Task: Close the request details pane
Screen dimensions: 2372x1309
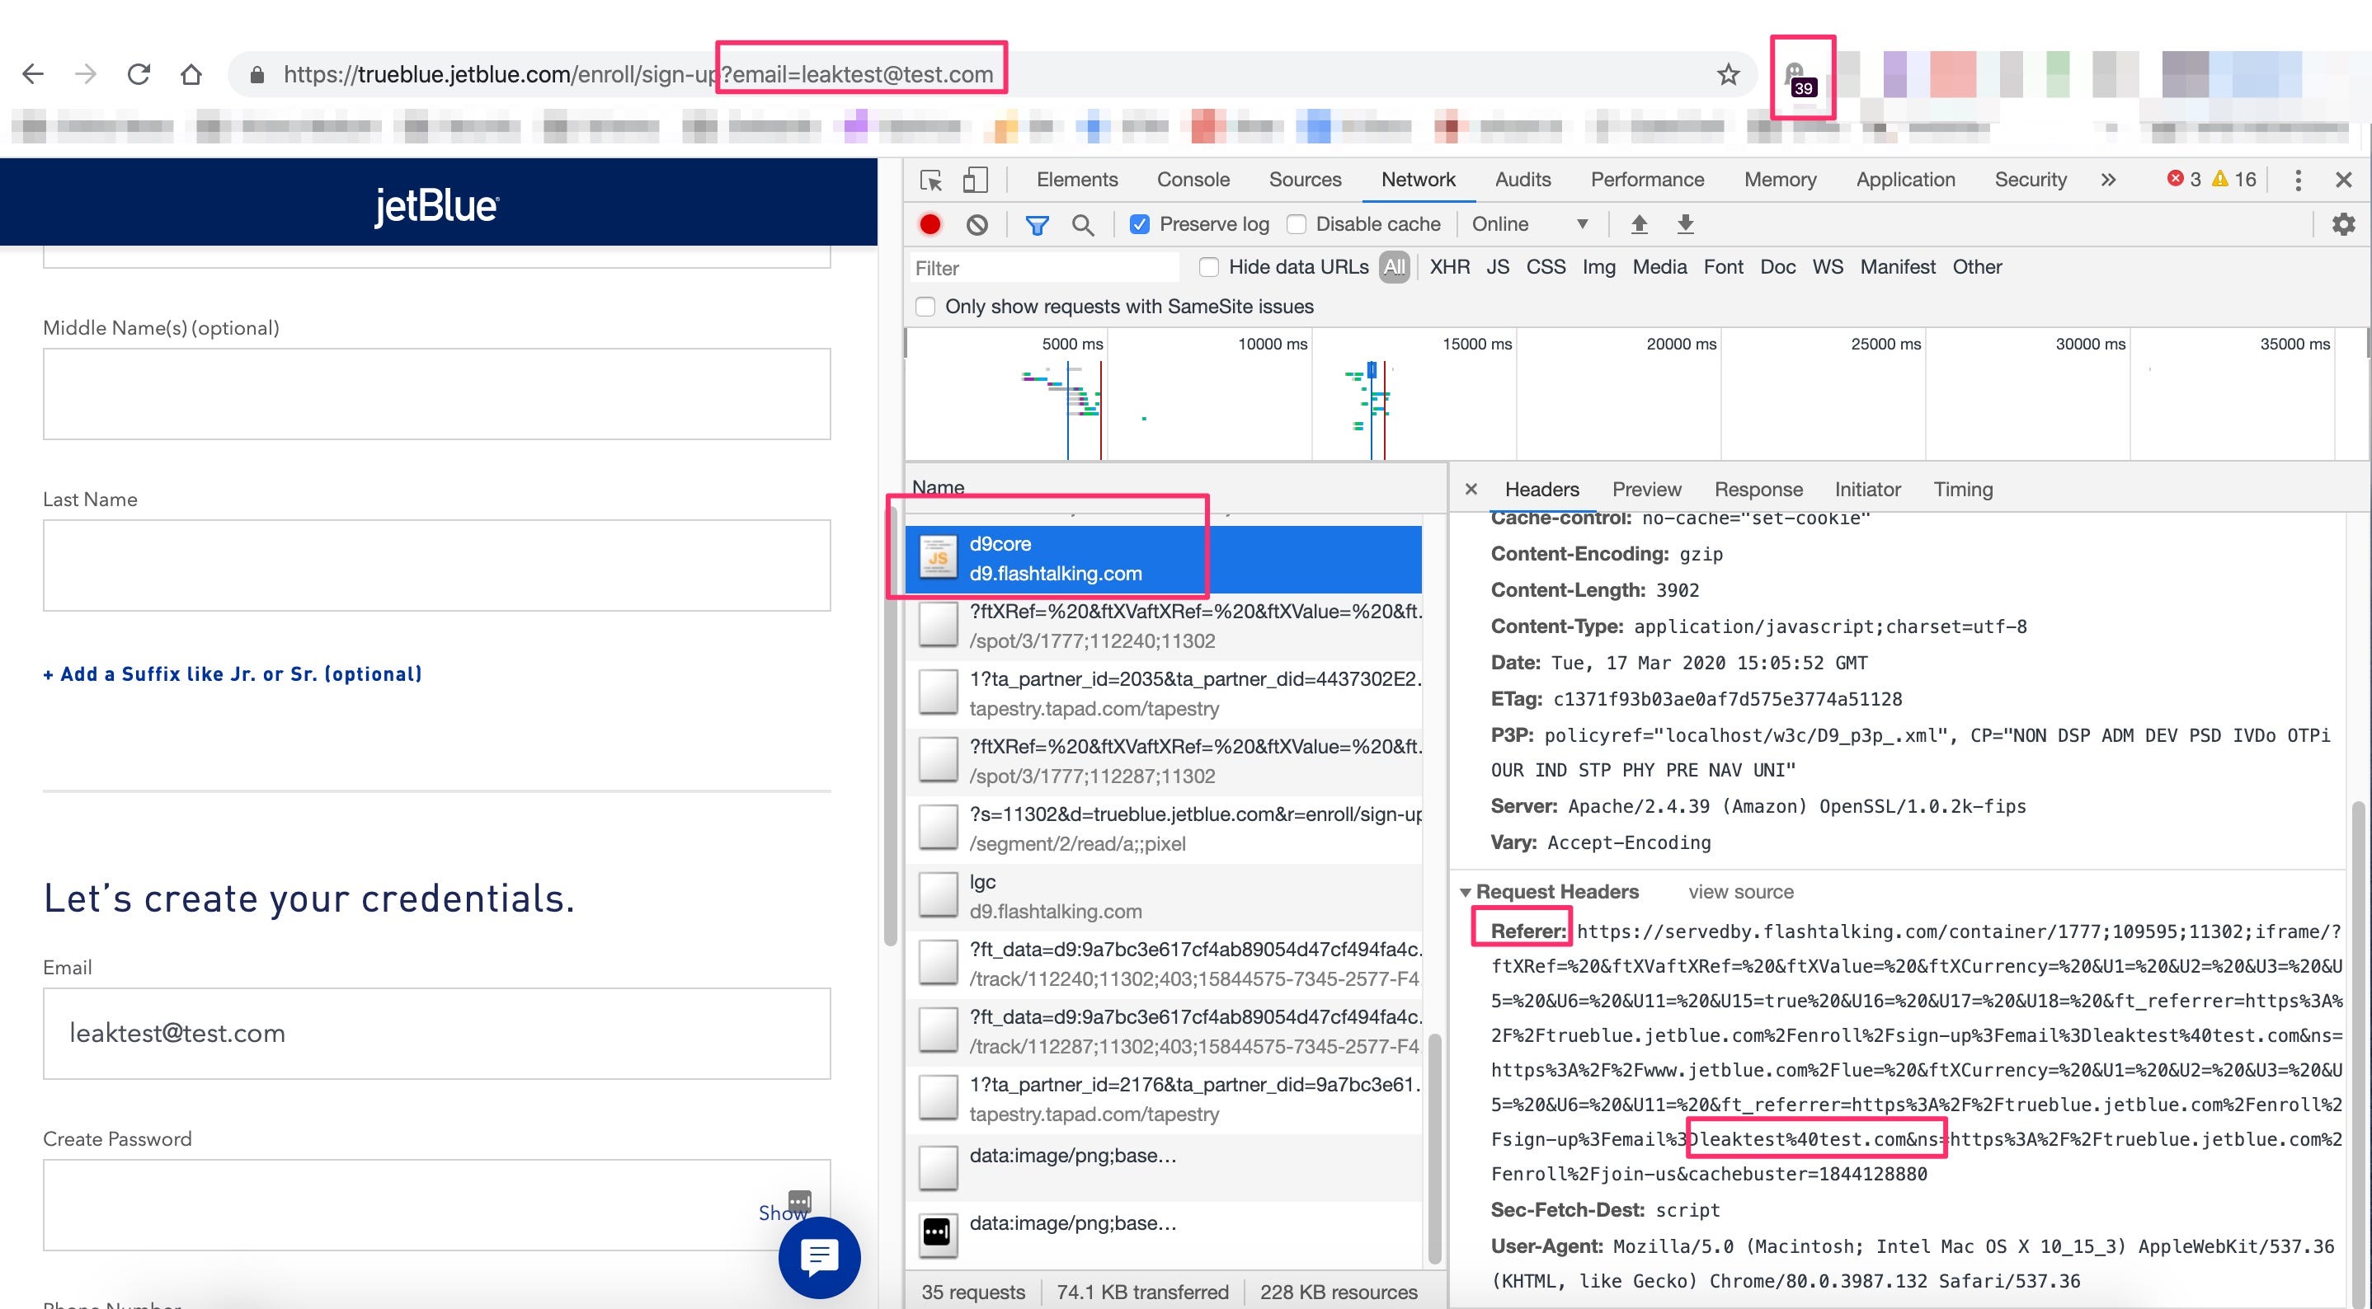Action: (x=1471, y=489)
